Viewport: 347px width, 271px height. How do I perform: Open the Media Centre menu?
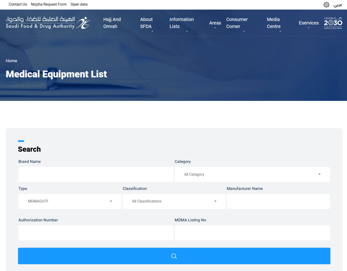point(273,23)
